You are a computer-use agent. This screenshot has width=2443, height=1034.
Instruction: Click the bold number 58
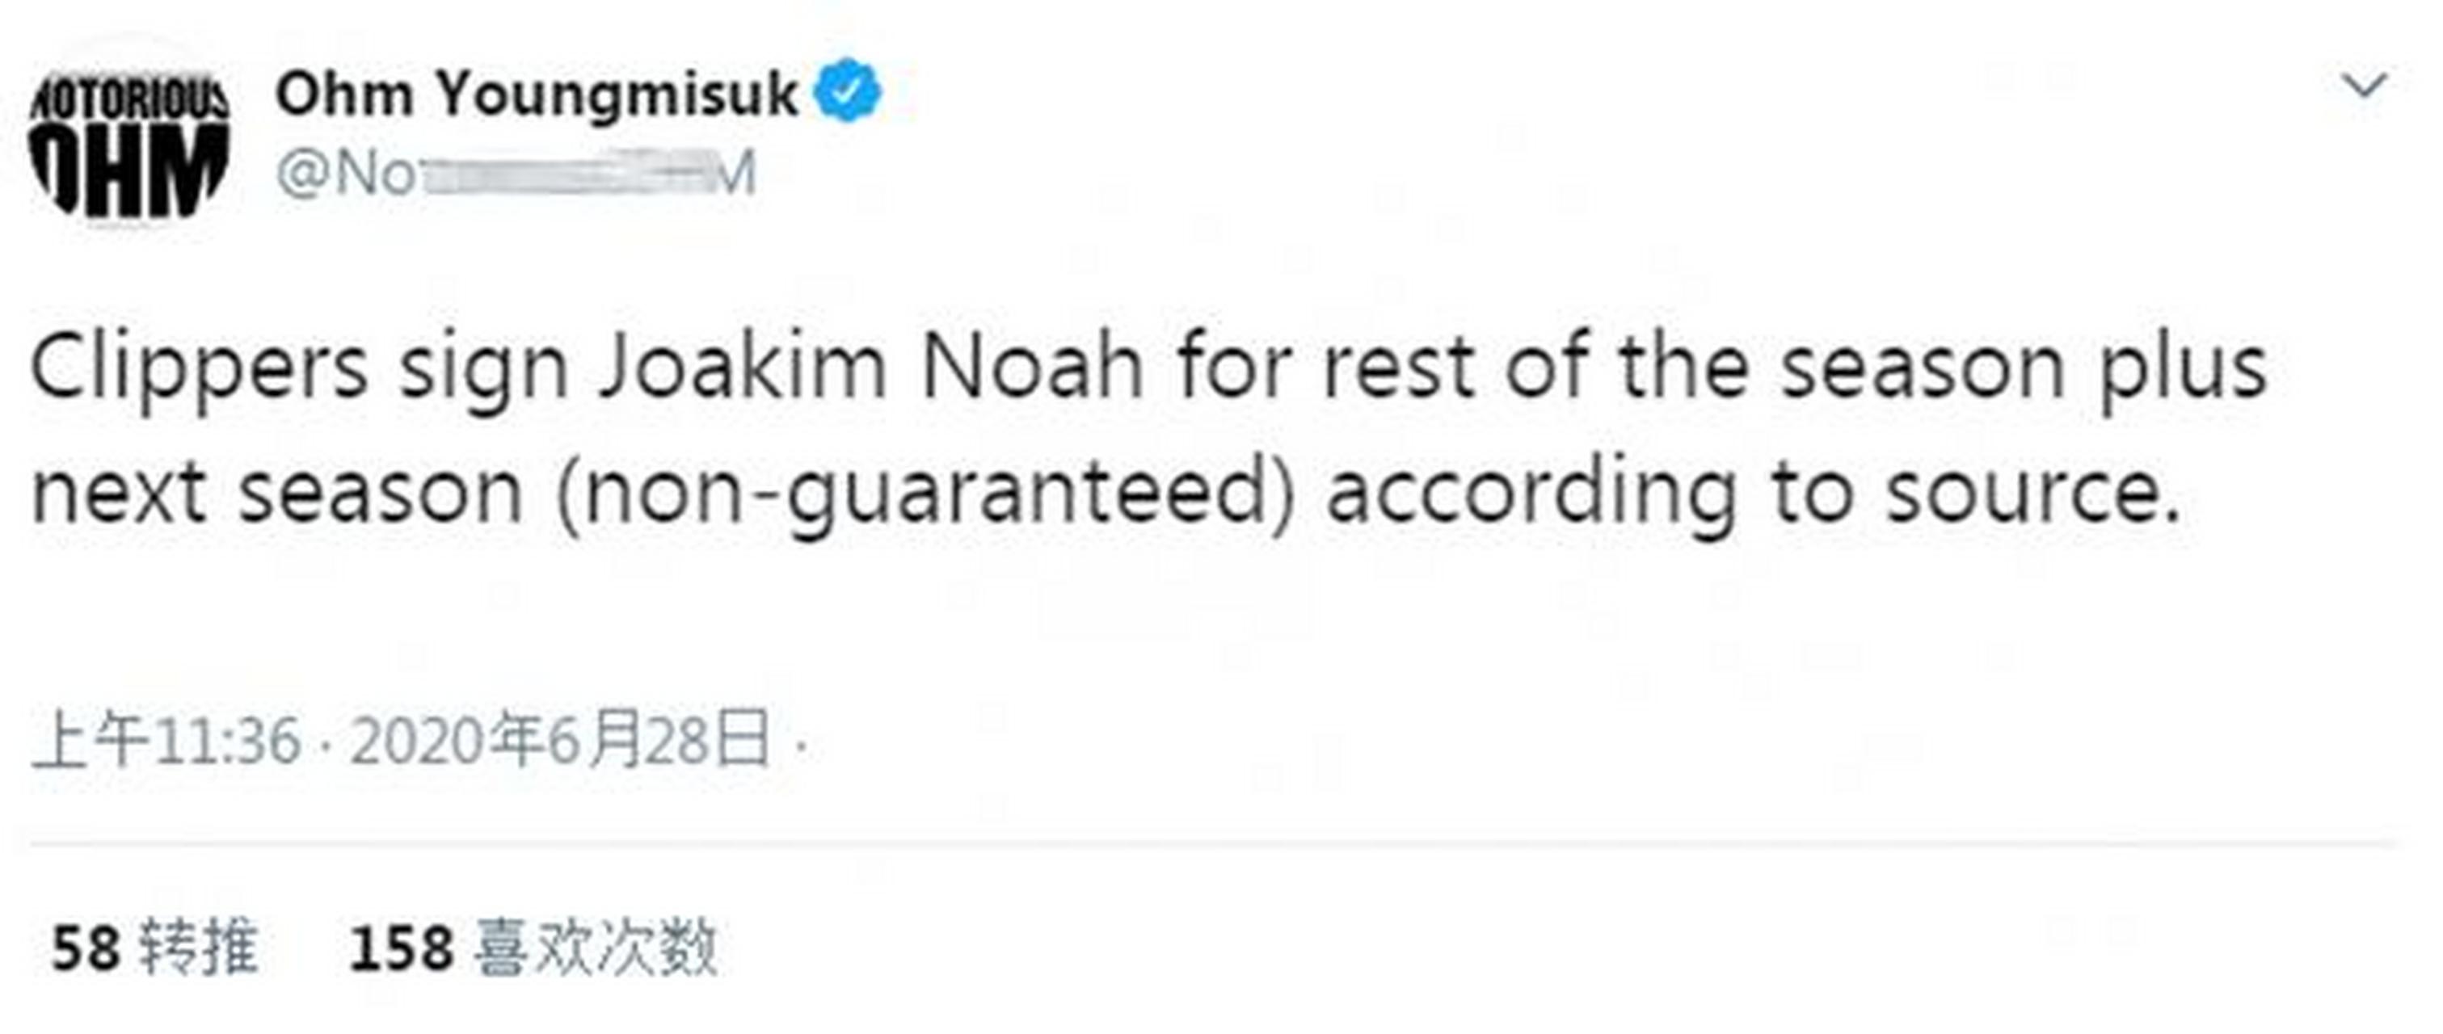(x=86, y=948)
